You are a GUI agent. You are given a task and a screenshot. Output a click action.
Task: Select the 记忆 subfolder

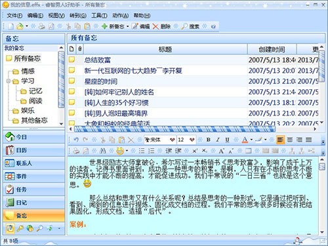(x=31, y=91)
